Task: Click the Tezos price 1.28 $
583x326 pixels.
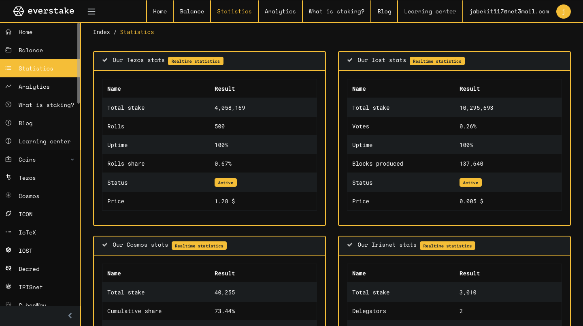Action: coord(225,201)
